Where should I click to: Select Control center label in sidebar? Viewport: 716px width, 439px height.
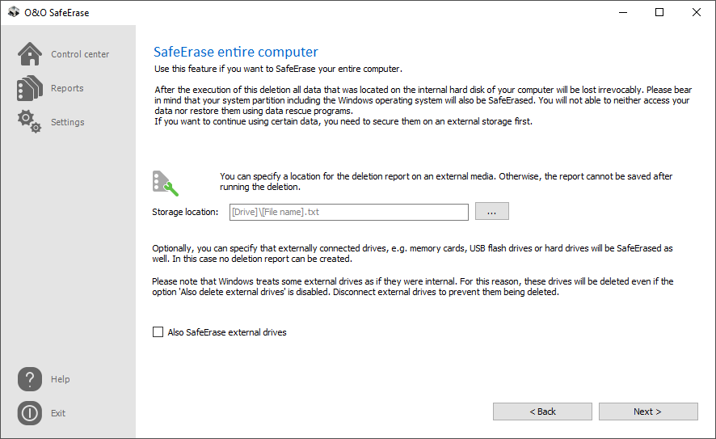pos(80,54)
